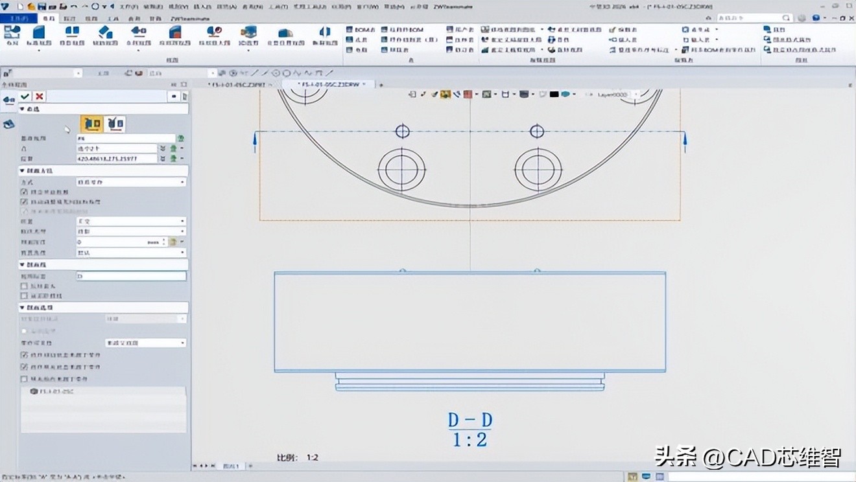Image resolution: width=856 pixels, height=482 pixels.
Task: Click the Save icon in quick access toolbar
Action: pos(42,6)
